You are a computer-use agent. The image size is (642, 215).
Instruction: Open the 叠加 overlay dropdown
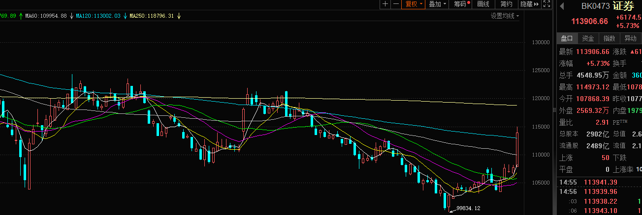pos(438,4)
